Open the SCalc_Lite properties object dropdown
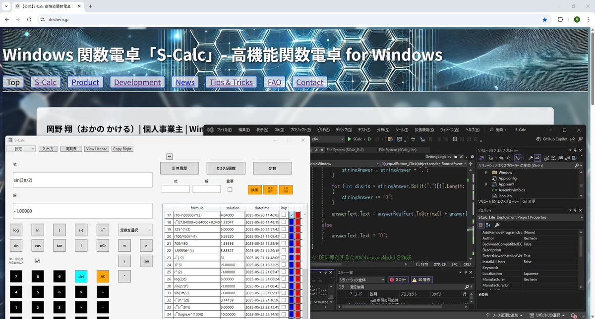The width and height of the screenshot is (595, 319). (581, 217)
